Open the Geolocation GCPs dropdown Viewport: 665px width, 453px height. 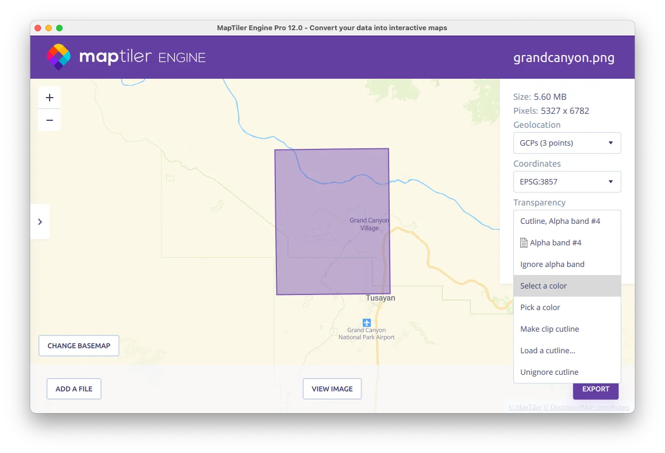tap(567, 143)
